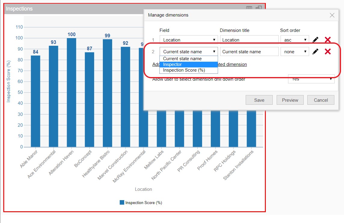Click the Inspection Score legend color swatch
This screenshot has width=344, height=223.
(122, 203)
